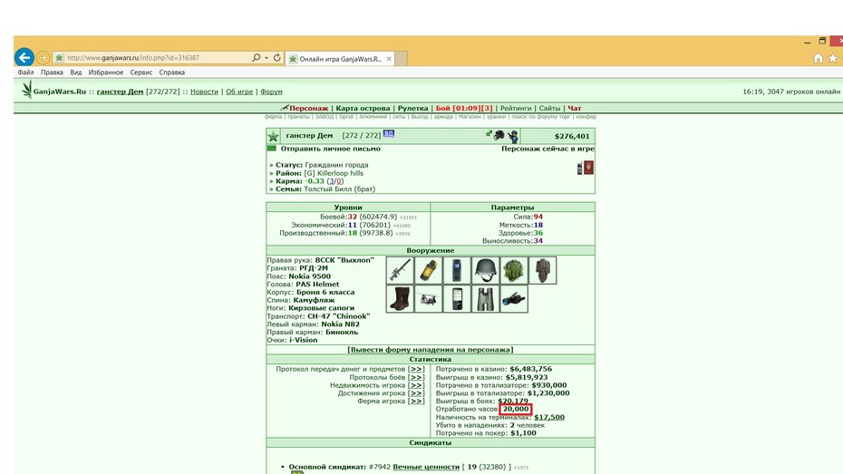The image size is (843, 474).
Task: Click the $17,500 terminal cash link
Action: (549, 417)
